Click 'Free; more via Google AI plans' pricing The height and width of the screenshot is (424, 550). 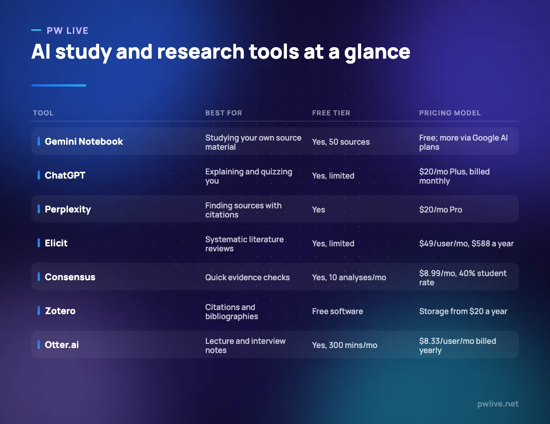pos(463,142)
